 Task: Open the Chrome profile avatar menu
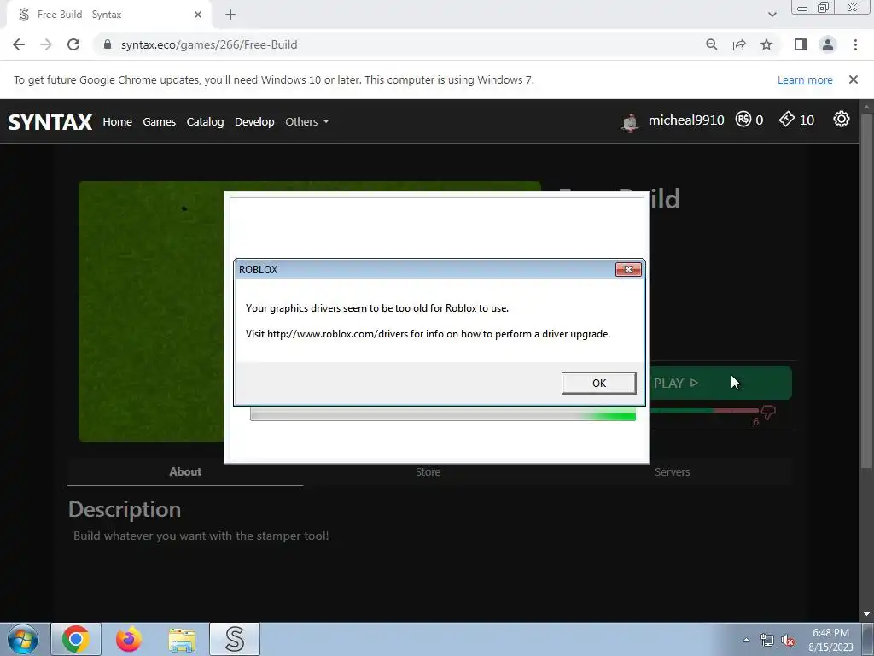[x=828, y=44]
